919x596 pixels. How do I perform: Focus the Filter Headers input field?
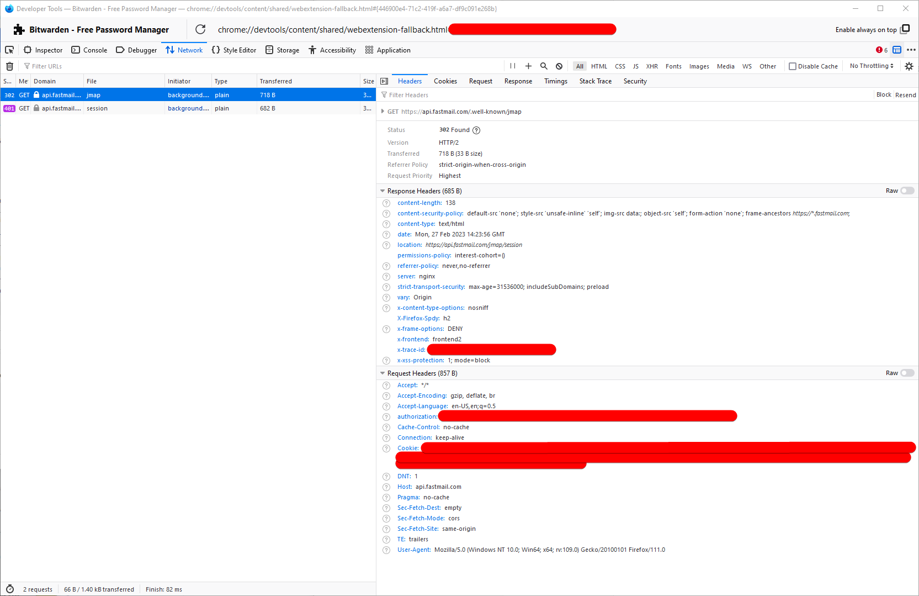point(625,95)
